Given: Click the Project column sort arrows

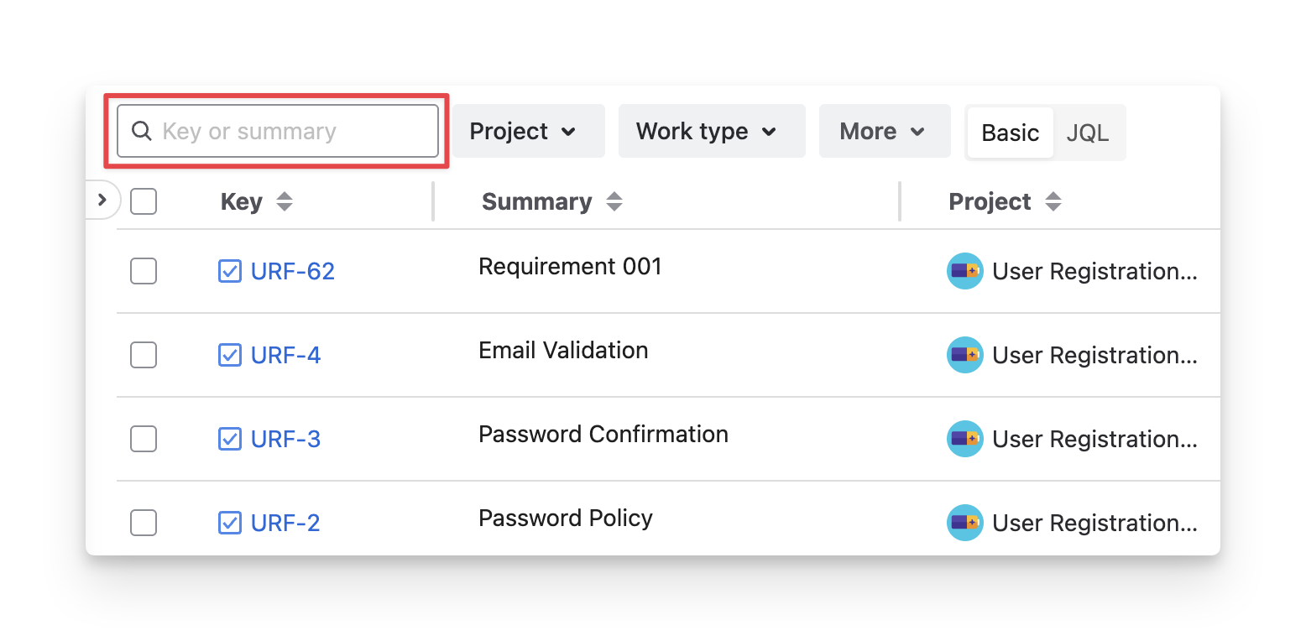Looking at the screenshot, I should [x=1053, y=201].
